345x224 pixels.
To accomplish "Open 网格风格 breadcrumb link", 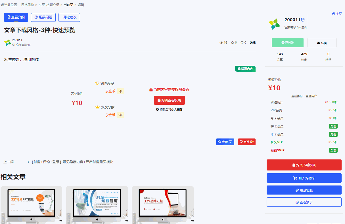I will click(x=28, y=5).
